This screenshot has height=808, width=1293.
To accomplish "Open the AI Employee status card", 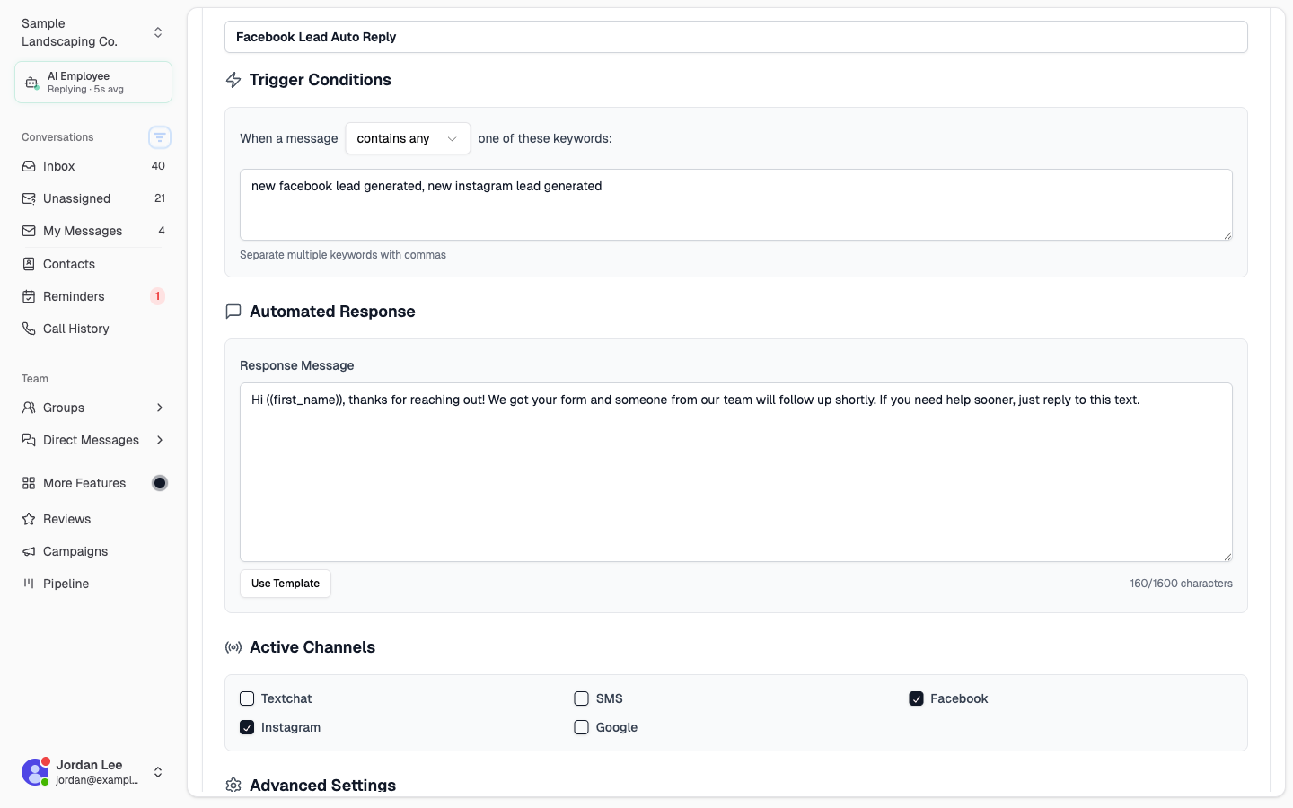I will 93,83.
